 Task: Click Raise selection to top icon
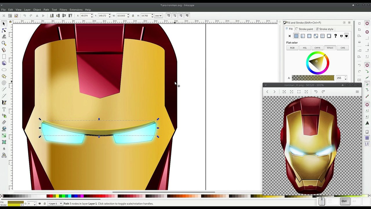(x=70, y=16)
